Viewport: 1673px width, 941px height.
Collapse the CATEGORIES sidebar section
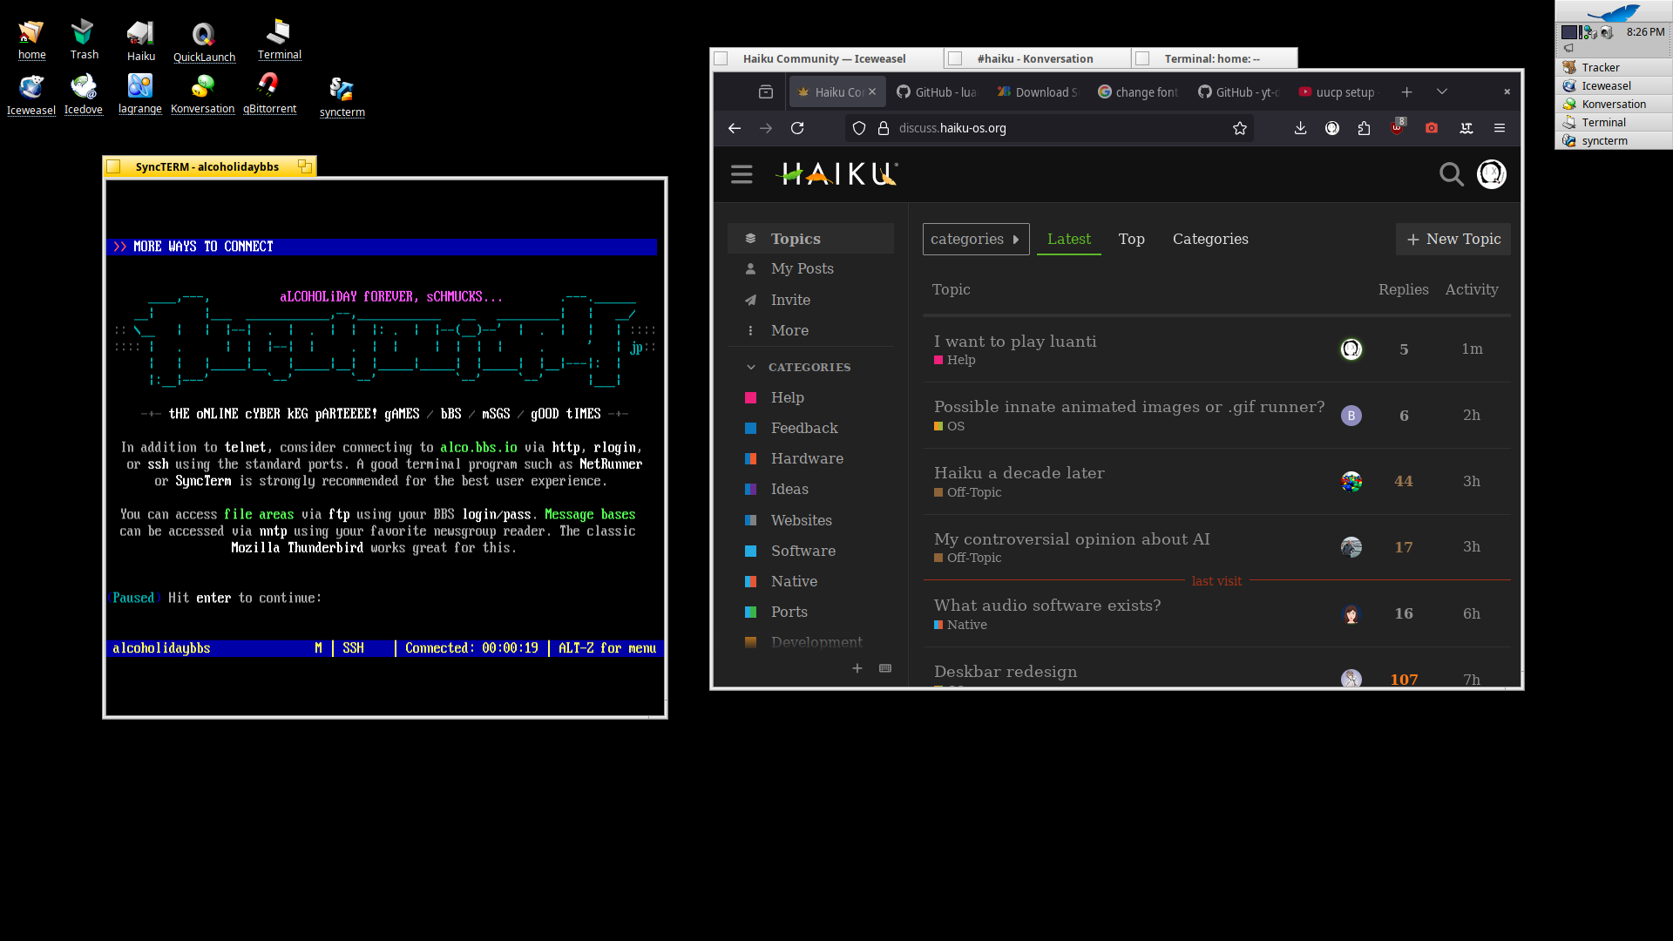751,367
